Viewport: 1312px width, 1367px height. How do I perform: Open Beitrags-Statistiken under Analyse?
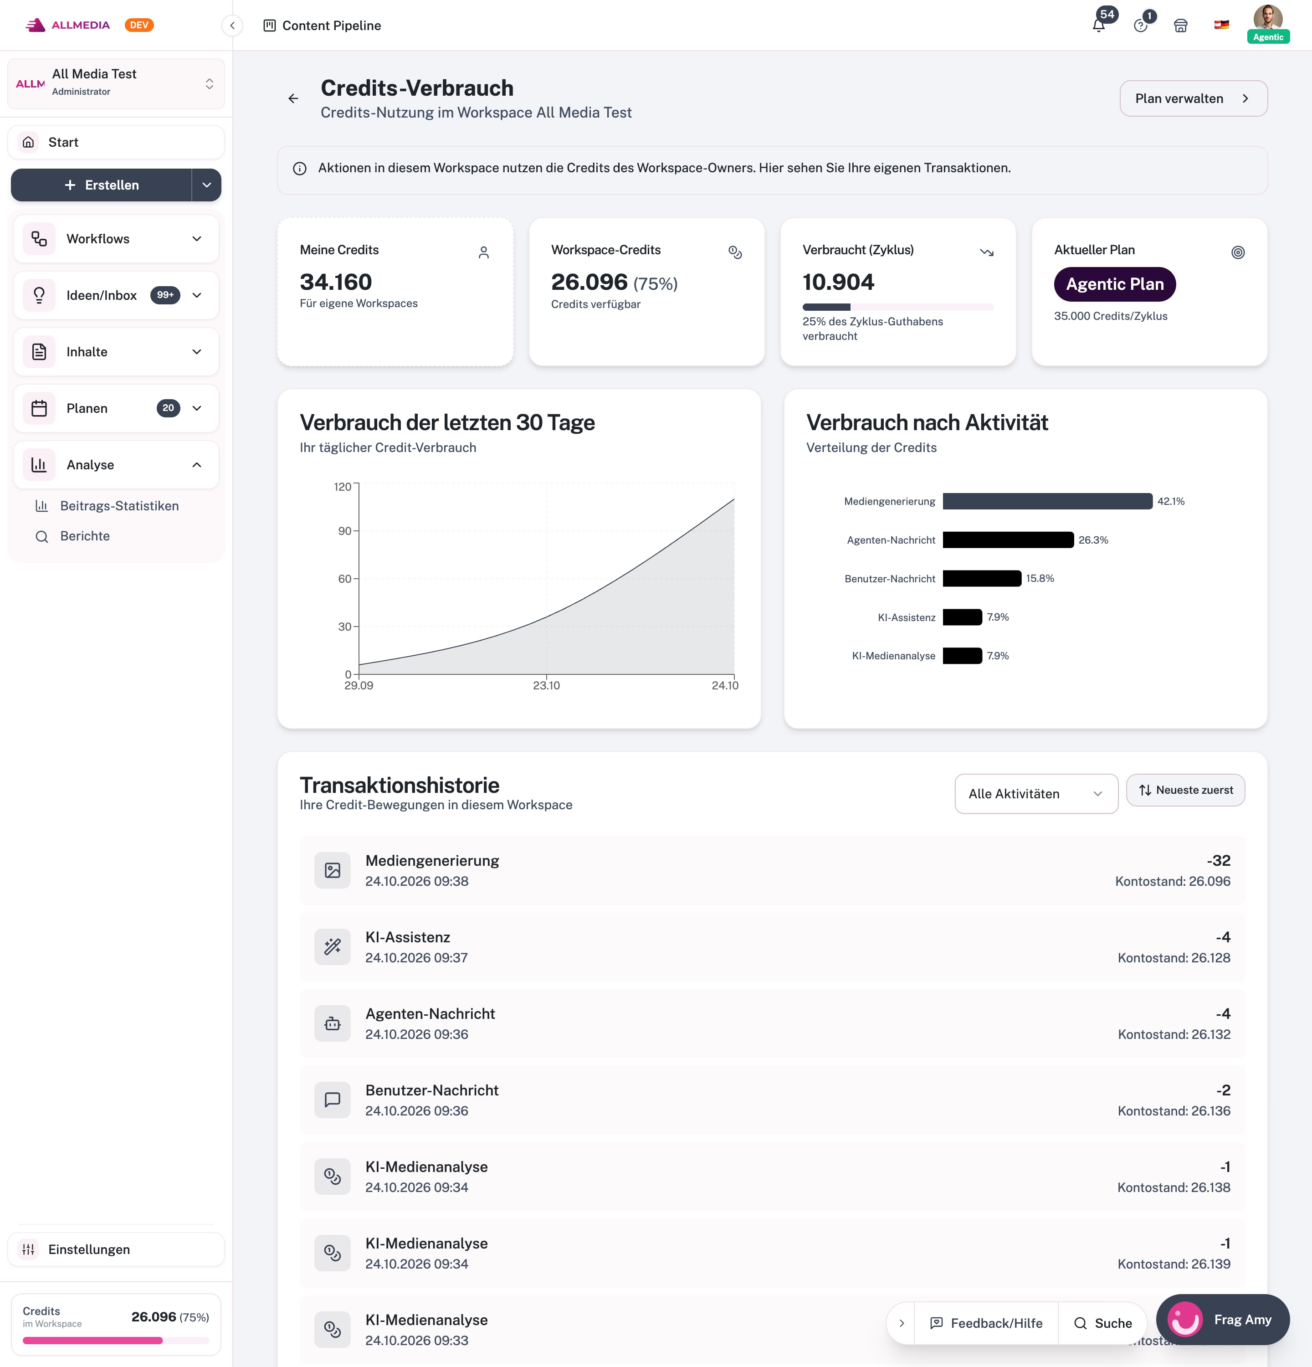(x=119, y=506)
